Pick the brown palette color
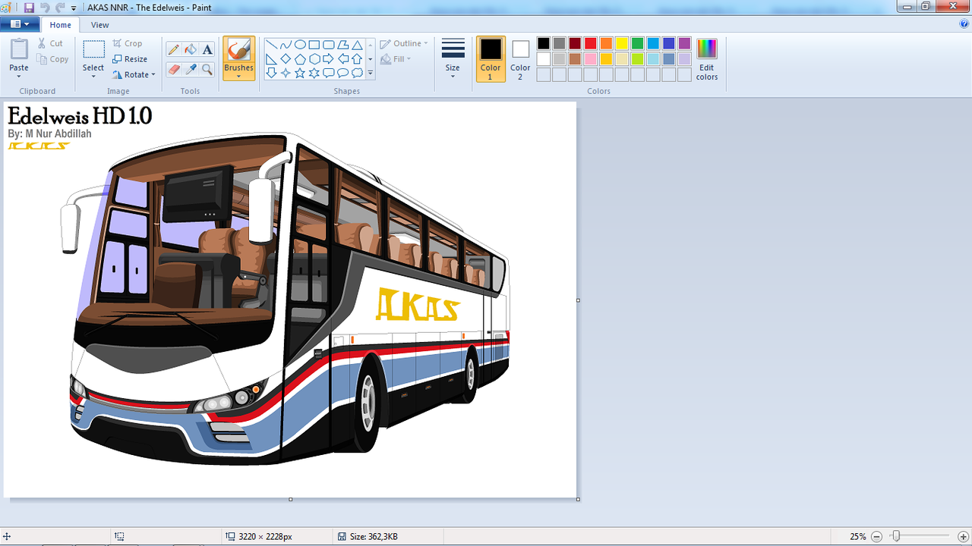The width and height of the screenshot is (972, 546). tap(575, 59)
